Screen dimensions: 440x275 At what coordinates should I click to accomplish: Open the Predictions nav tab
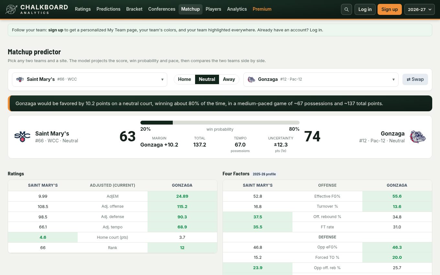coord(108,9)
